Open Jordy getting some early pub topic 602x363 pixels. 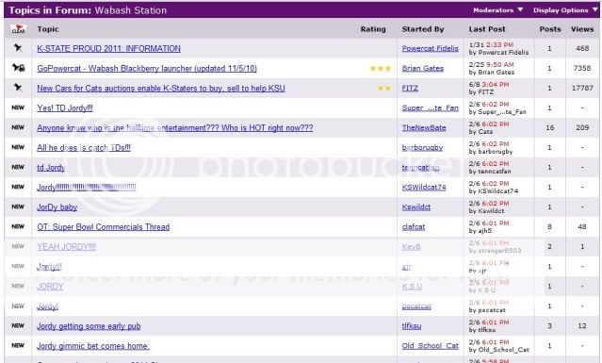(x=89, y=326)
